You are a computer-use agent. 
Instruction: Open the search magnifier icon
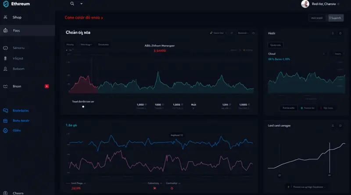click(x=72, y=4)
